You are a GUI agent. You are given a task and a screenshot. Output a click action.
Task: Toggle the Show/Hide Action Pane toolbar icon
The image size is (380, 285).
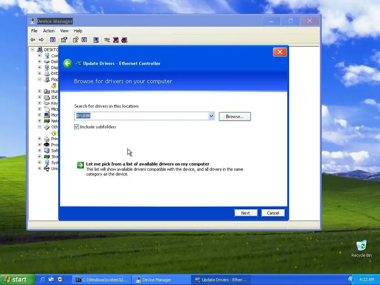84,40
